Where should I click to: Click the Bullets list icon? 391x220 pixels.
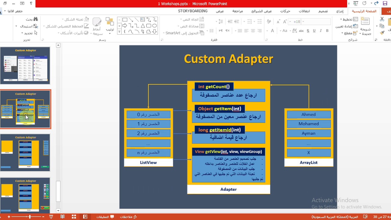259,22
